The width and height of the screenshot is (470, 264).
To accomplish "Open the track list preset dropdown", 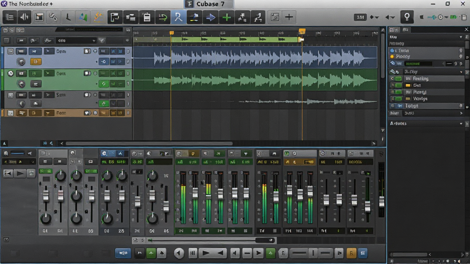I will [x=76, y=40].
